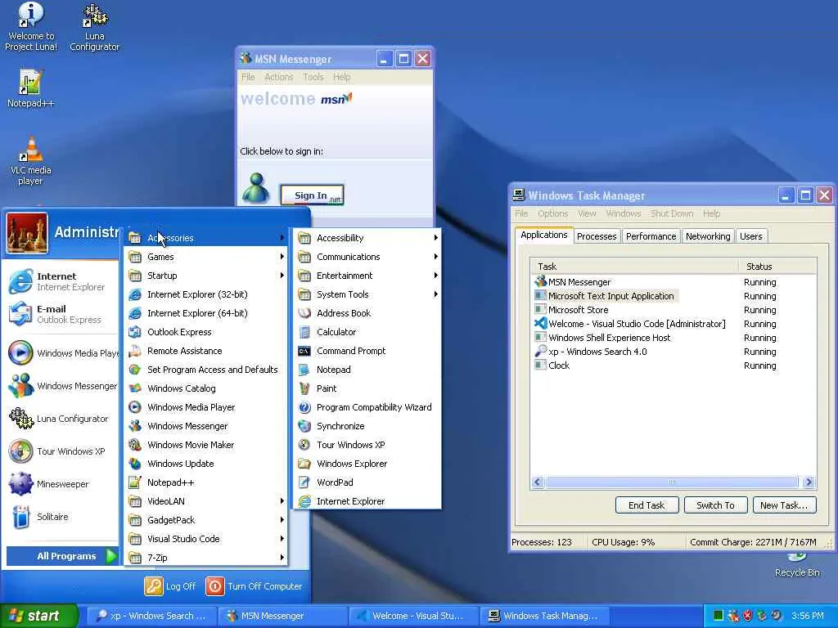This screenshot has height=628, width=838.
Task: Open Windows Catalog in All Programs list
Action: pos(205,388)
